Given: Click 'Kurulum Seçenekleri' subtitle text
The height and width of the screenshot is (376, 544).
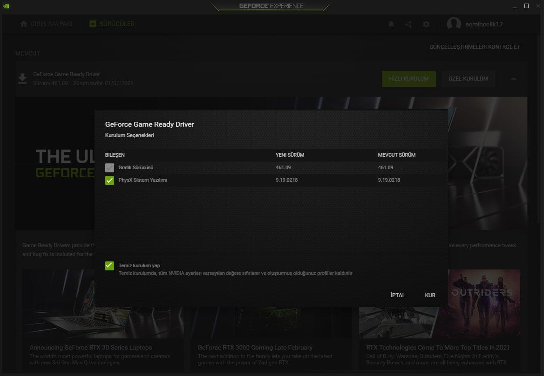Looking at the screenshot, I should pos(129,135).
